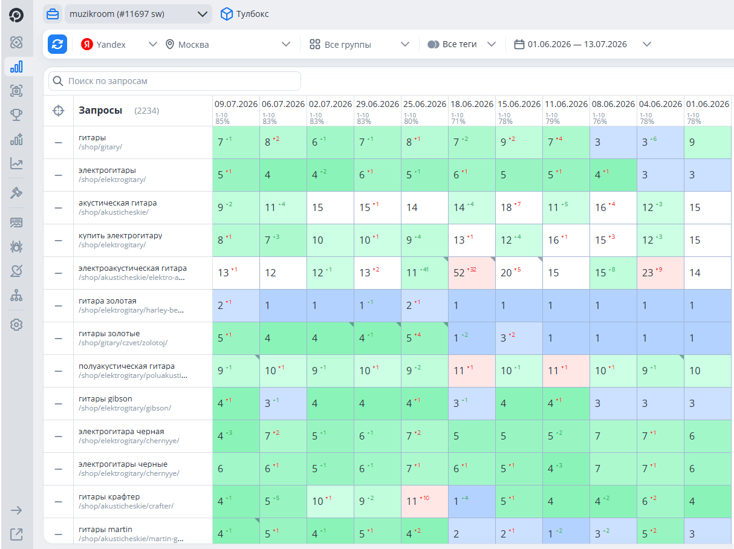The image size is (734, 549).
Task: Open the bar chart positions sidebar icon
Action: tap(16, 67)
